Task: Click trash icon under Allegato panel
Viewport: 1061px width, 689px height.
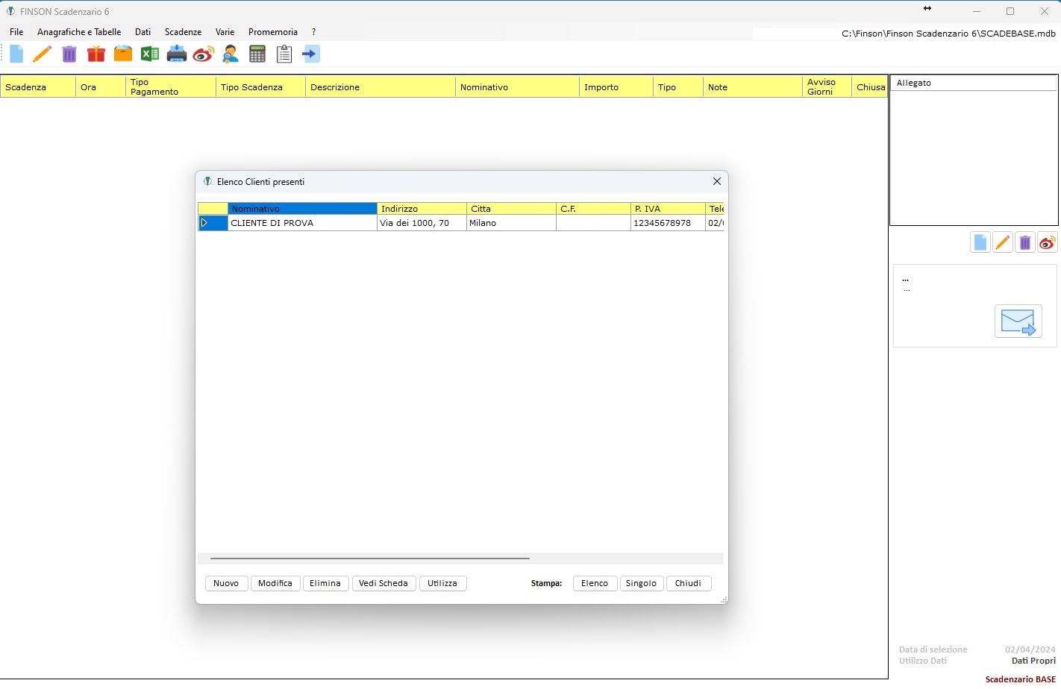Action: (x=1025, y=242)
